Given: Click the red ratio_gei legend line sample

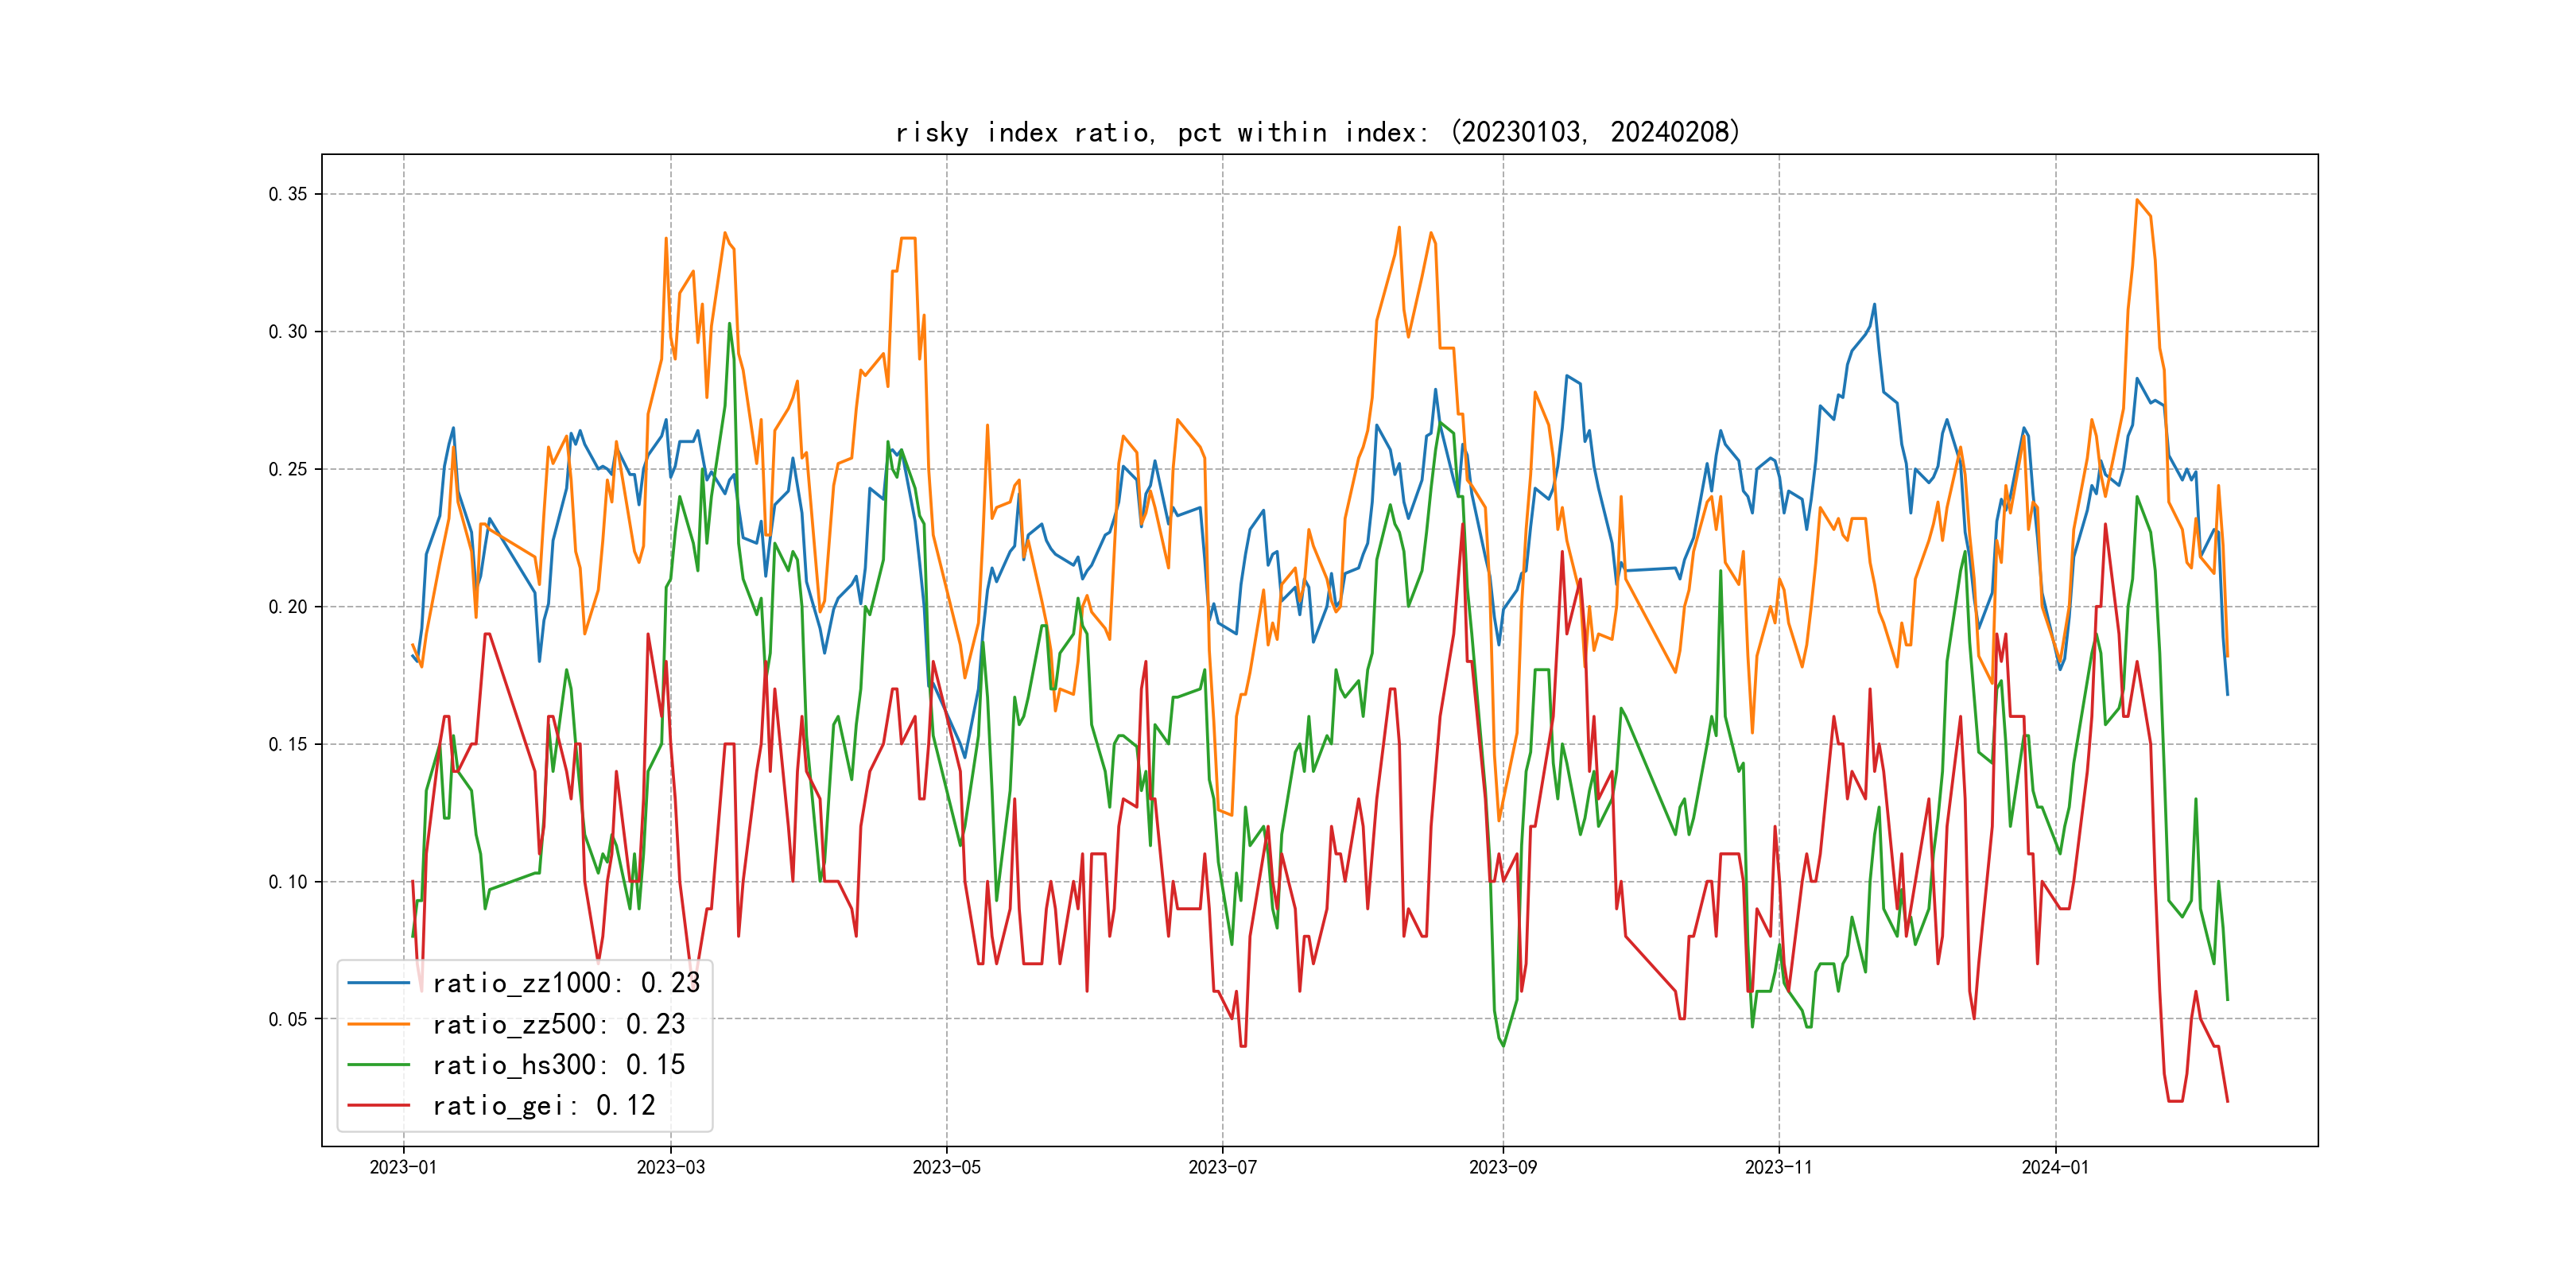Looking at the screenshot, I should point(378,1106).
